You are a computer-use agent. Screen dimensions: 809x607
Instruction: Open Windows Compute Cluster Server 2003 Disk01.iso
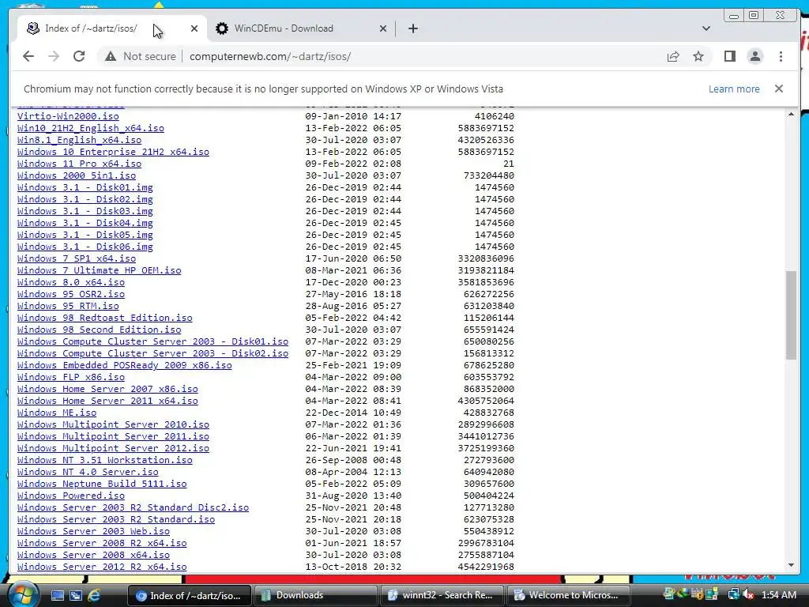click(x=152, y=341)
